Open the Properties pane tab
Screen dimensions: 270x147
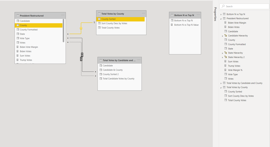point(215,14)
